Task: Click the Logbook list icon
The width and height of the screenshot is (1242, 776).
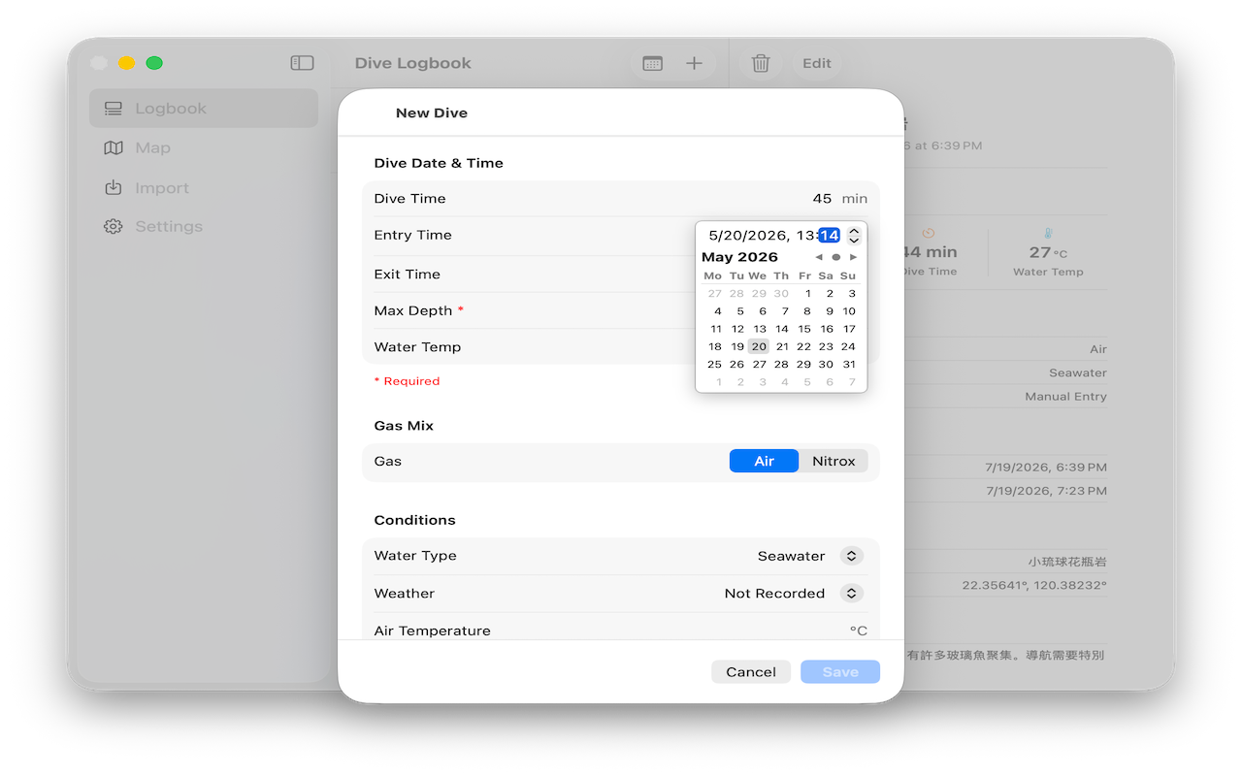Action: pos(114,109)
